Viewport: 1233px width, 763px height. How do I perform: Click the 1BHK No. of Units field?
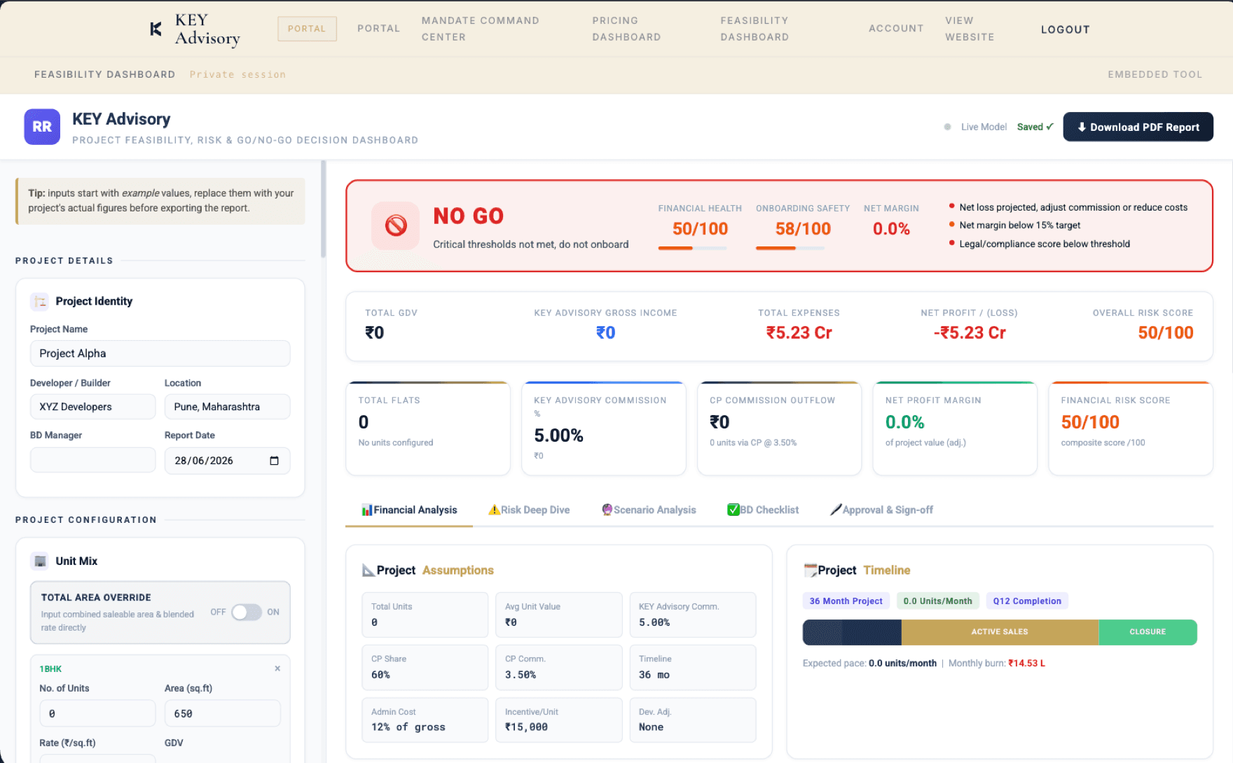coord(97,713)
